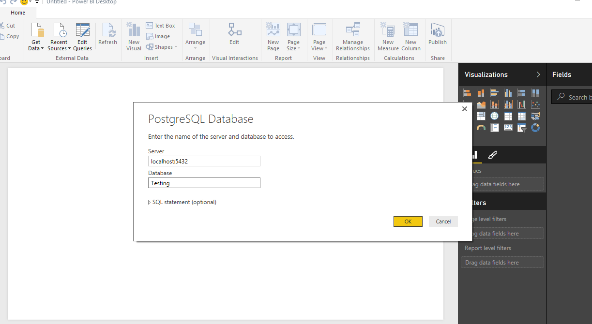Select the Gauge visualization
Screen dimensions: 592x324
click(481, 128)
